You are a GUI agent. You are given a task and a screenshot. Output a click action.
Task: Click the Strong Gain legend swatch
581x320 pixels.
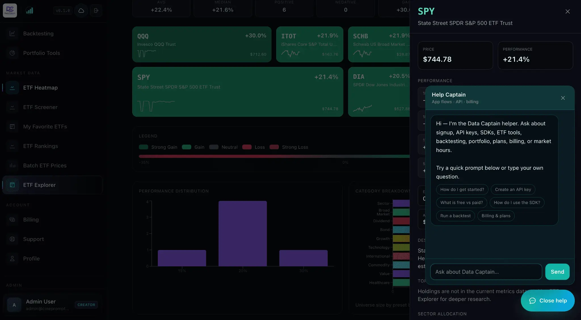click(144, 147)
